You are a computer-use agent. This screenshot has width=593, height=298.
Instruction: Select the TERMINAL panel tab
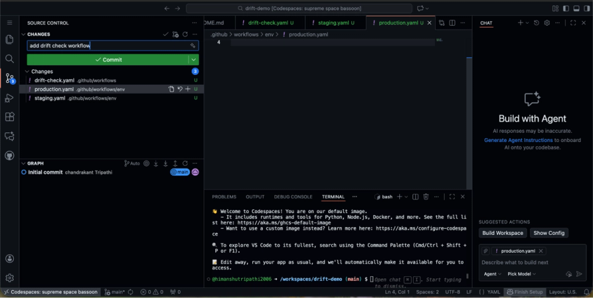pyautogui.click(x=333, y=197)
